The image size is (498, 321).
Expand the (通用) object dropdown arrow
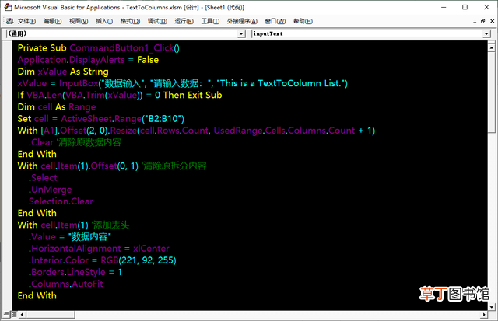point(242,33)
